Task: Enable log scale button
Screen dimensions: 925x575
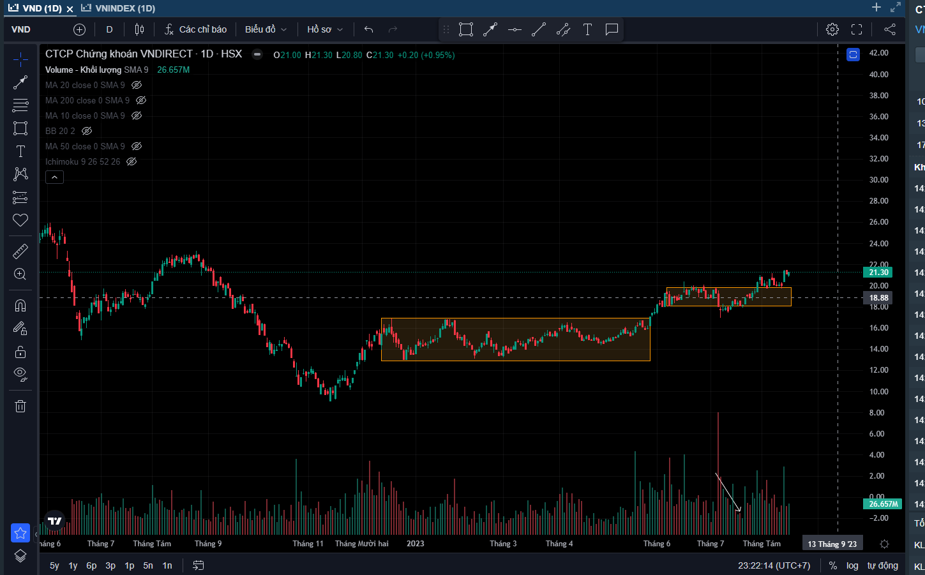Action: click(852, 565)
